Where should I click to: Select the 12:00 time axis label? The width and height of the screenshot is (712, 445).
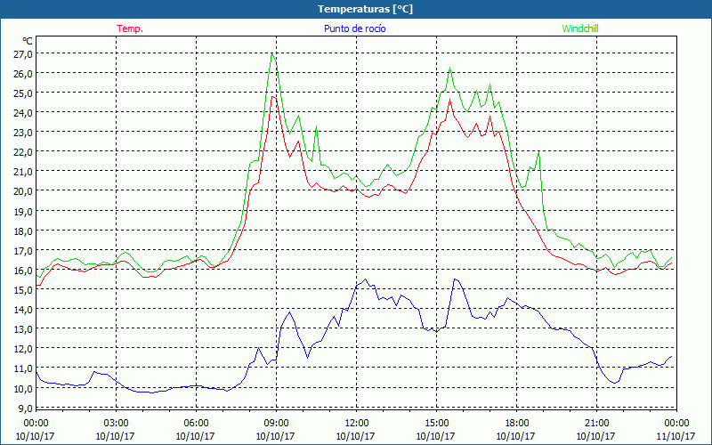357,423
